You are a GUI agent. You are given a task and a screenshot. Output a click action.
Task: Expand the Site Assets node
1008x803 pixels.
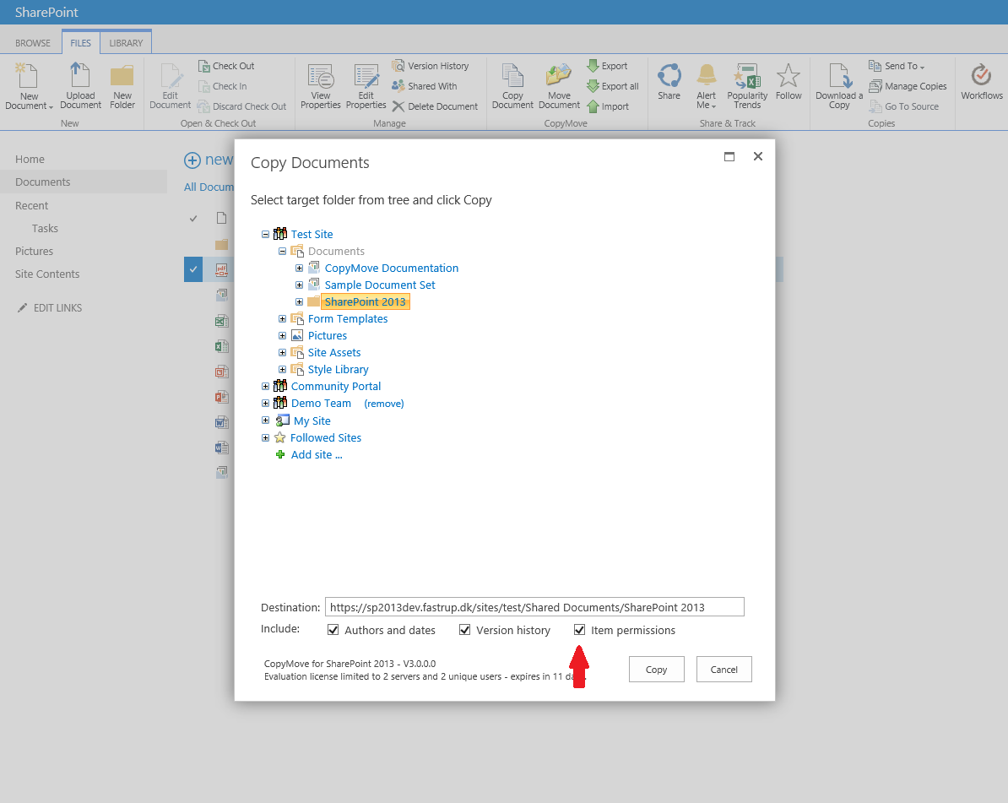pyautogui.click(x=282, y=352)
